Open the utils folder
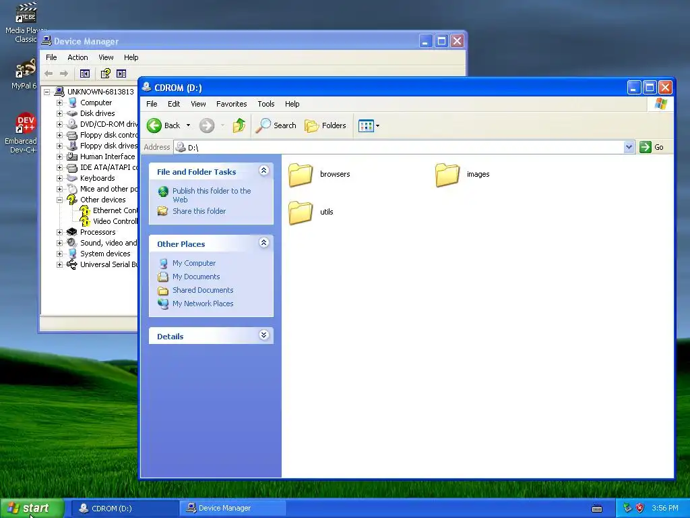This screenshot has height=518, width=690. 311,212
